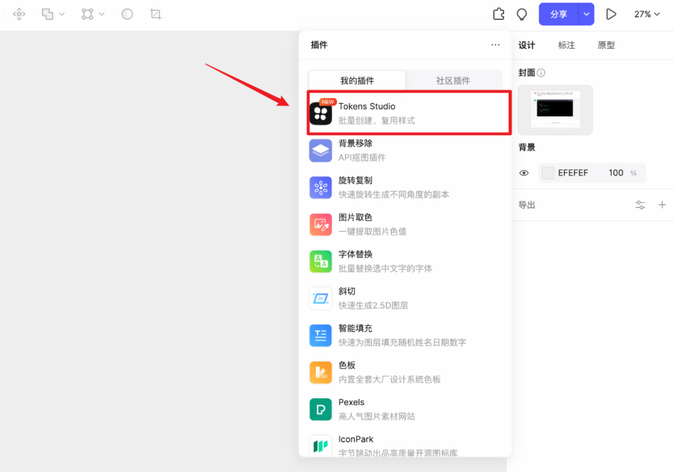Screen dimensions: 674x472
Task: Click the 导出 section label
Action: coord(527,205)
